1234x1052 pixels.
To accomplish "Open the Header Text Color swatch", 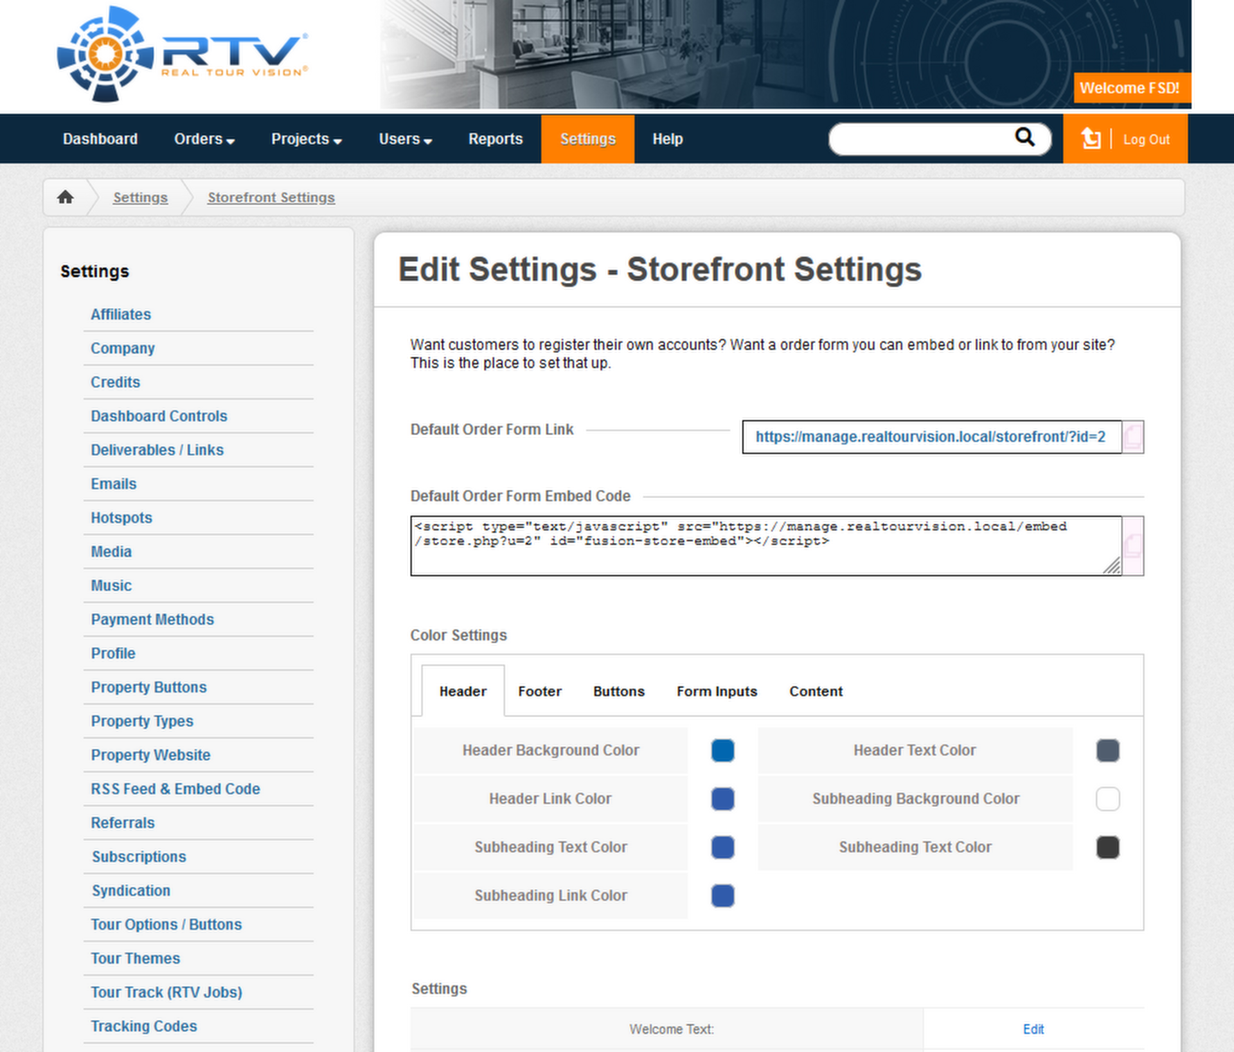I will pyautogui.click(x=1107, y=751).
